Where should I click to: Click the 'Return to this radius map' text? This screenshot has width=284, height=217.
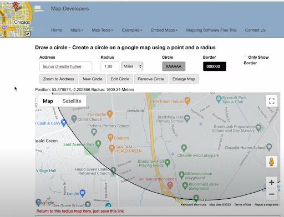click(x=80, y=211)
